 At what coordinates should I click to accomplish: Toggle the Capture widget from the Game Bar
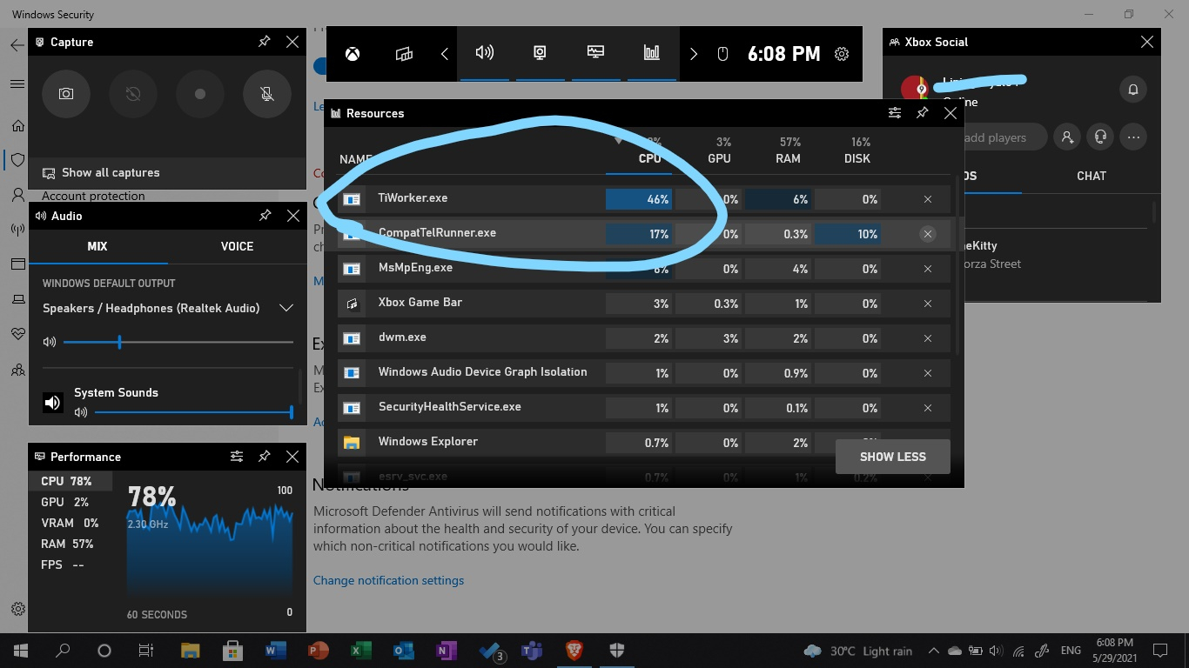click(541, 53)
